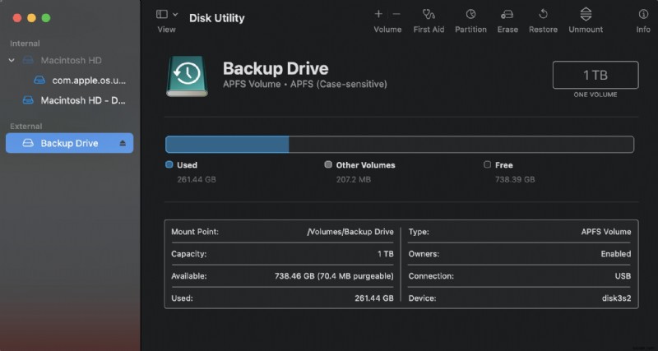Collapse the Macintosh HD disclosure triangle
The width and height of the screenshot is (658, 351).
click(x=12, y=60)
